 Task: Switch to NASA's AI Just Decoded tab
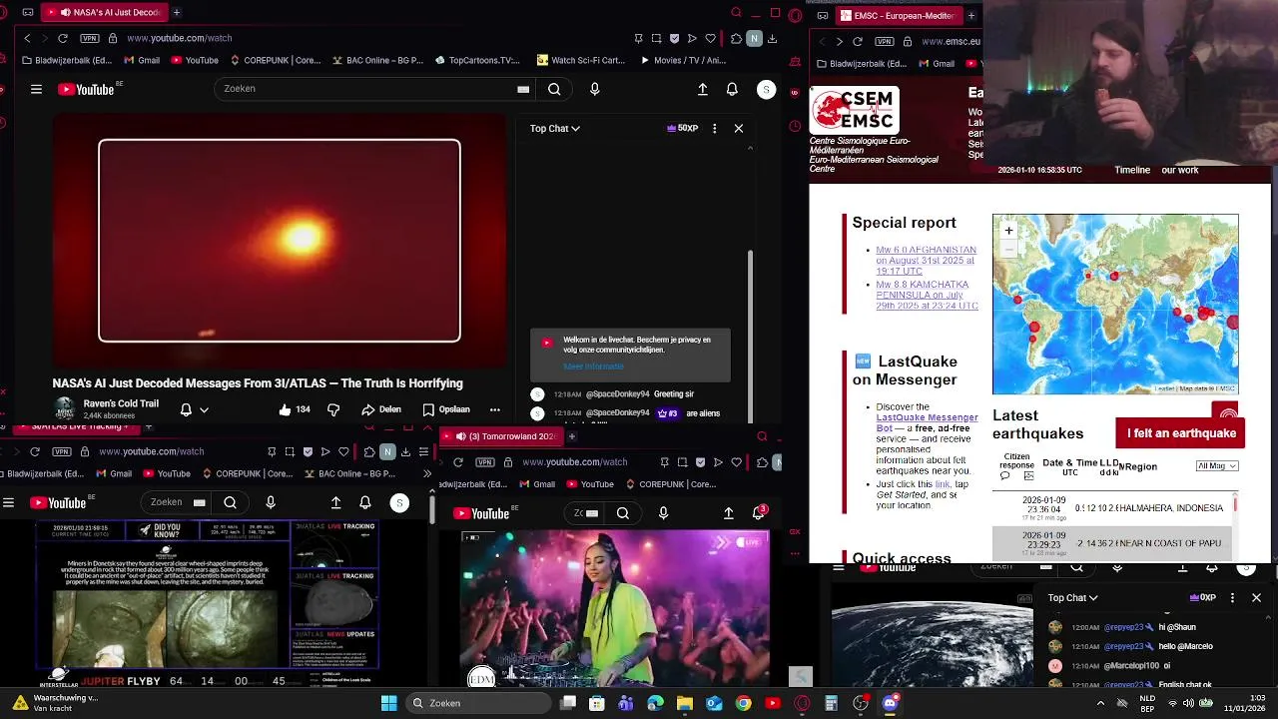pyautogui.click(x=105, y=12)
